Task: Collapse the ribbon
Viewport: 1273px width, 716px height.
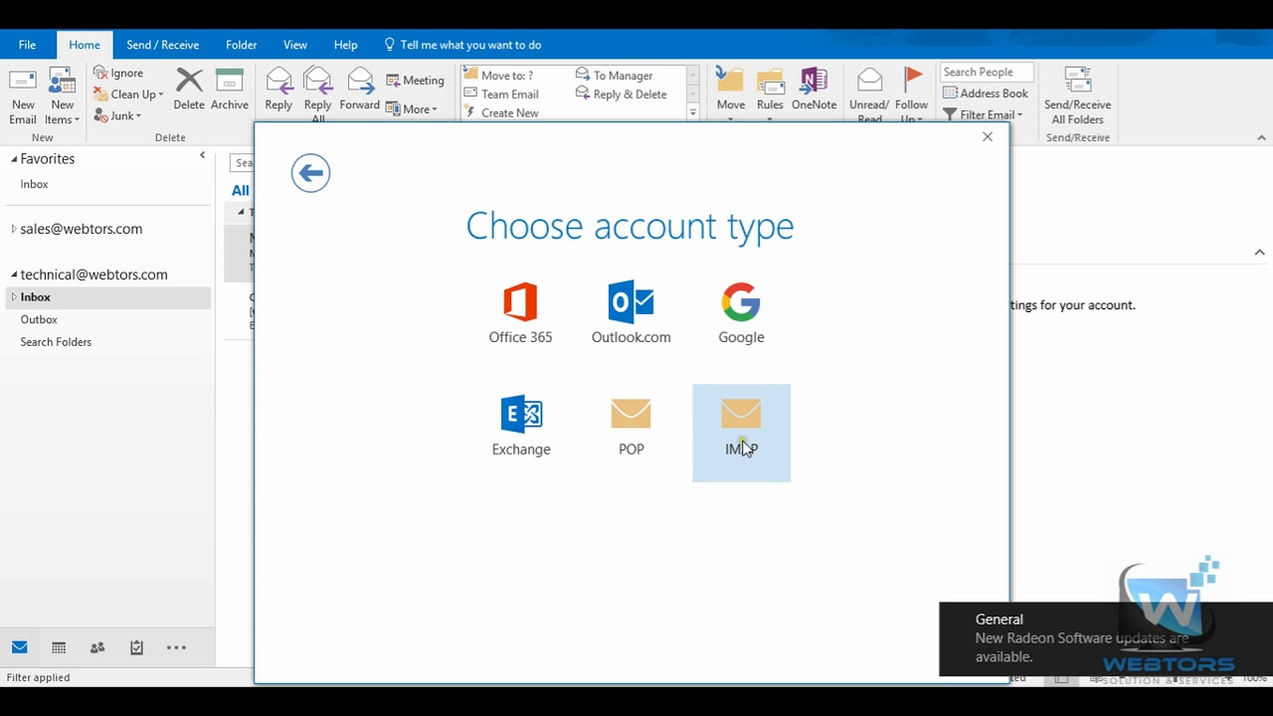Action: [1262, 138]
